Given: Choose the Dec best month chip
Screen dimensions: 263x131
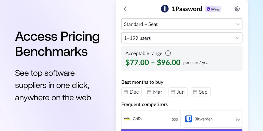Looking at the screenshot, I should [x=131, y=92].
